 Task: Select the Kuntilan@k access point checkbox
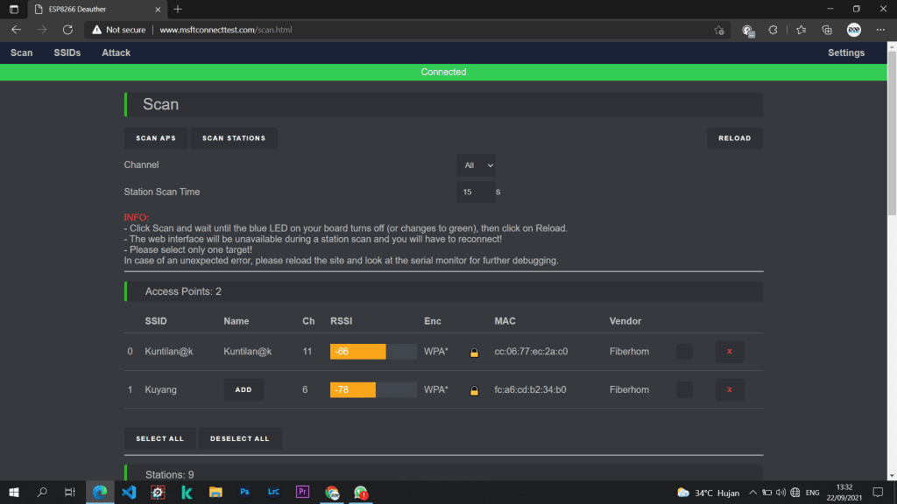click(684, 352)
